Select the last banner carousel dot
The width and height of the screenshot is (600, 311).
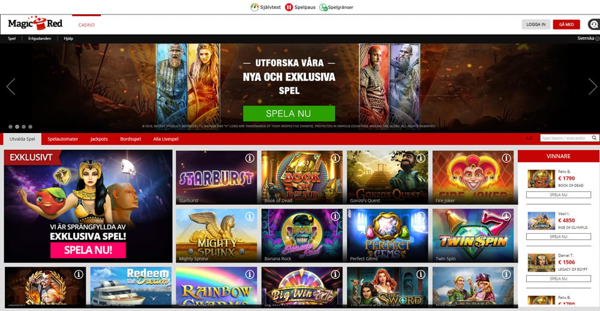click(30, 126)
